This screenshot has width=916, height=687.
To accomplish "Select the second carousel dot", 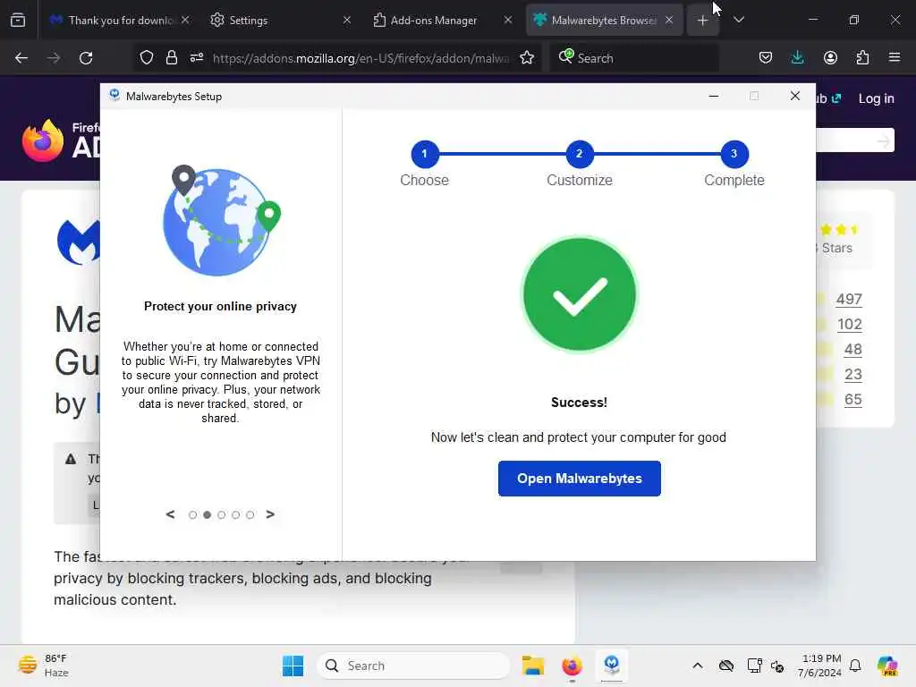I will 207,514.
